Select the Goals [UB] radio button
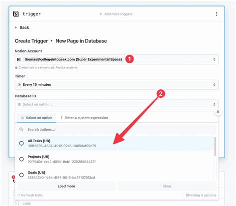The width and height of the screenshot is (236, 206). tap(21, 175)
